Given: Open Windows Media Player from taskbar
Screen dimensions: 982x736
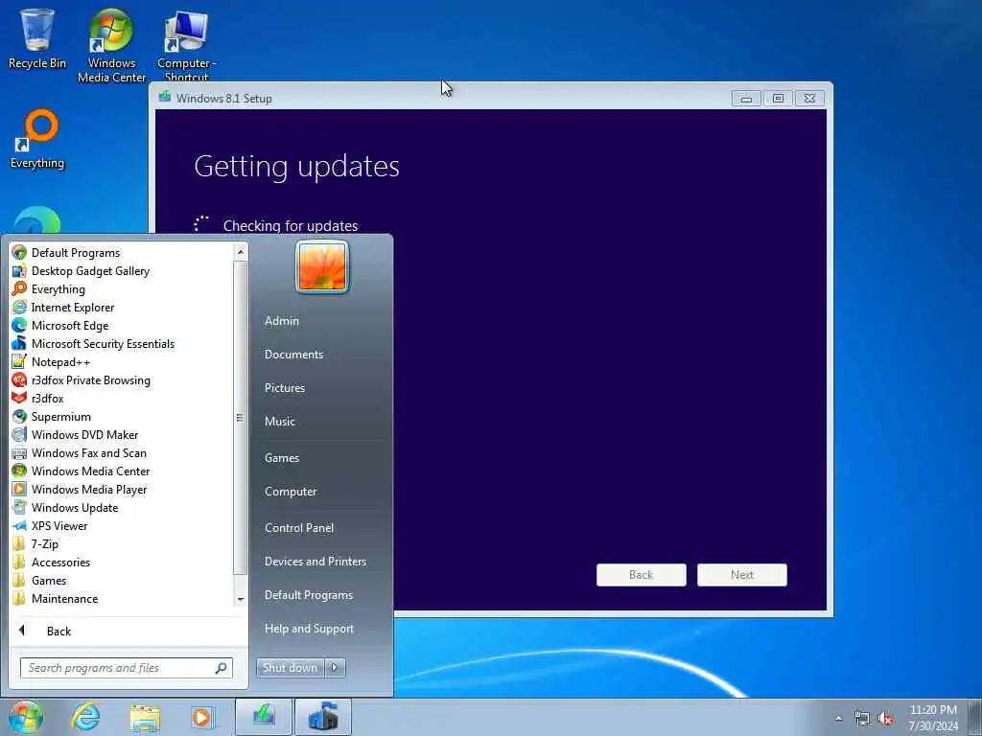Looking at the screenshot, I should pyautogui.click(x=203, y=718).
